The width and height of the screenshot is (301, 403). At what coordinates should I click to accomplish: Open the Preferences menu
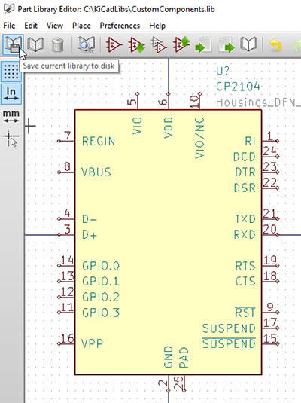point(120,26)
